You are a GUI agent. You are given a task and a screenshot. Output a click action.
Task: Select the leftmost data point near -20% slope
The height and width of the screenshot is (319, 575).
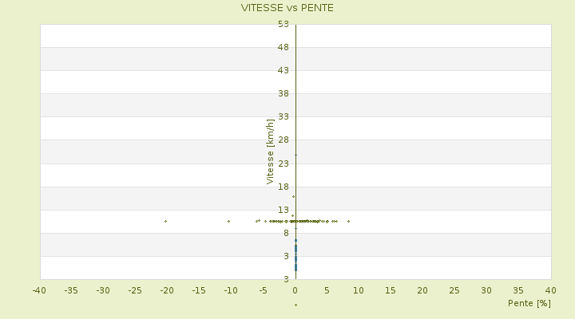[165, 221]
